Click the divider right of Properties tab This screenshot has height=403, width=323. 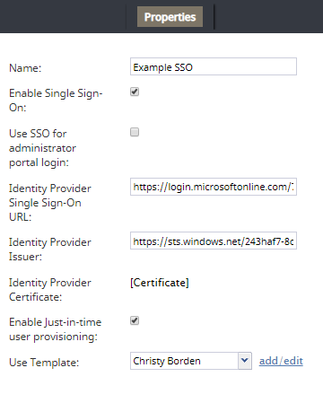(214, 16)
